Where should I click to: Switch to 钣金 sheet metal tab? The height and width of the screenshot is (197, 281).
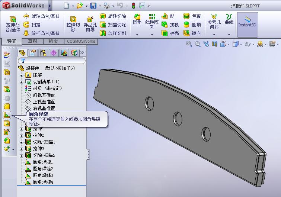[x=53, y=41]
